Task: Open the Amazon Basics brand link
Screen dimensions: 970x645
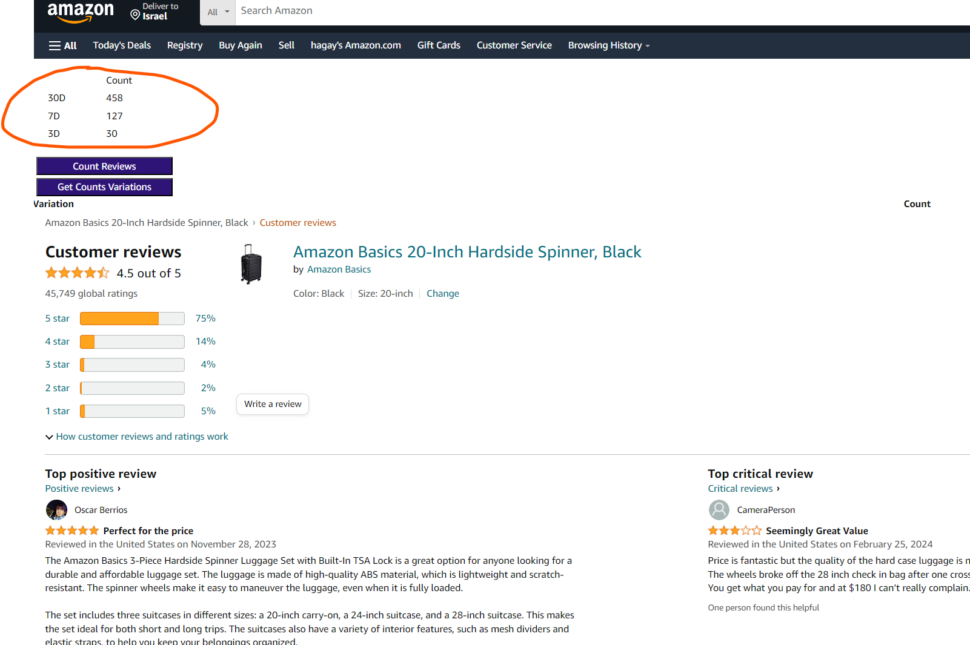Action: tap(339, 270)
